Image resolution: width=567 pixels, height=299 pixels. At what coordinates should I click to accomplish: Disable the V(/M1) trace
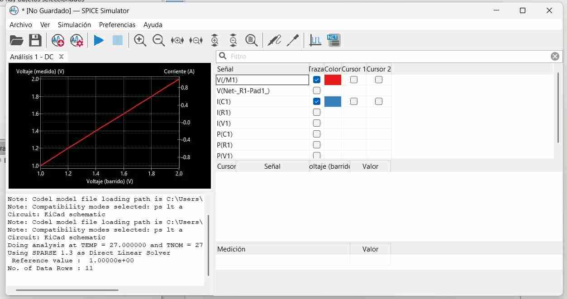[x=316, y=80]
